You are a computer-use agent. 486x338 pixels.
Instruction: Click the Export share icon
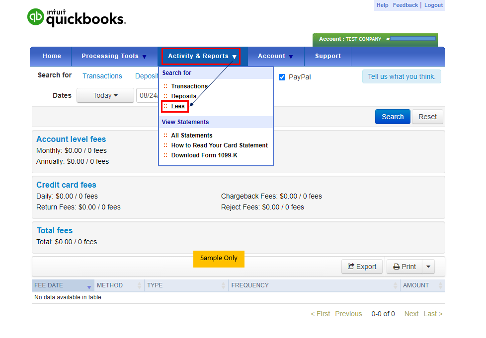[x=351, y=266]
